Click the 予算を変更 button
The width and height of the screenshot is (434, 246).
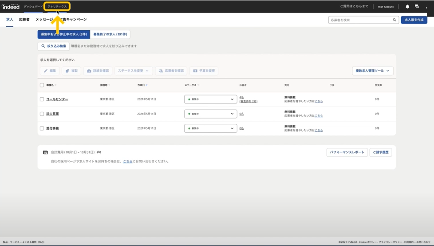[204, 71]
